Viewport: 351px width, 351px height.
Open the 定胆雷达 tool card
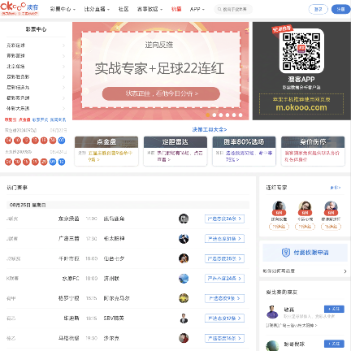(x=175, y=151)
